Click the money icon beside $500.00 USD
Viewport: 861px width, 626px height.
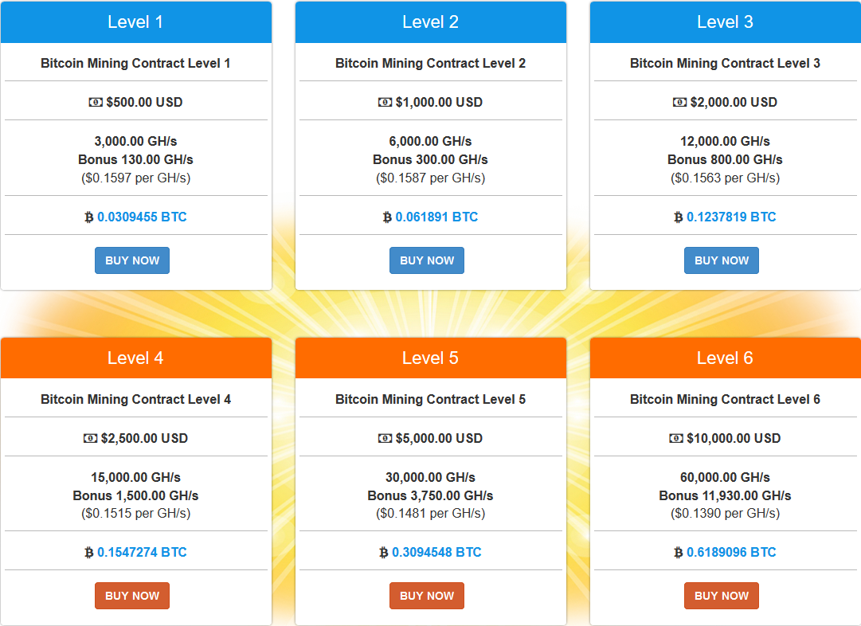point(96,102)
